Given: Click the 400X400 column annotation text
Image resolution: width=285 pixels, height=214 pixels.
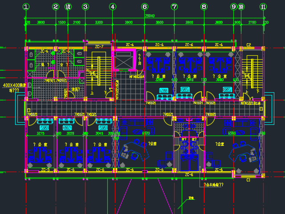Looking at the screenshot, I should (13, 85).
